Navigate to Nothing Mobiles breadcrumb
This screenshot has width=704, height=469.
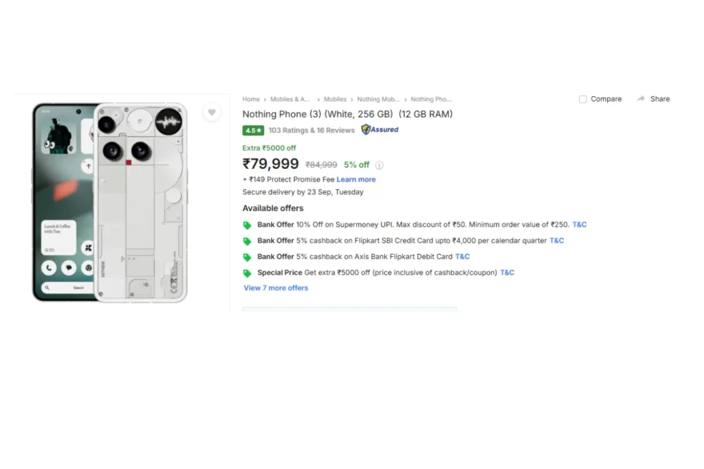tap(378, 100)
